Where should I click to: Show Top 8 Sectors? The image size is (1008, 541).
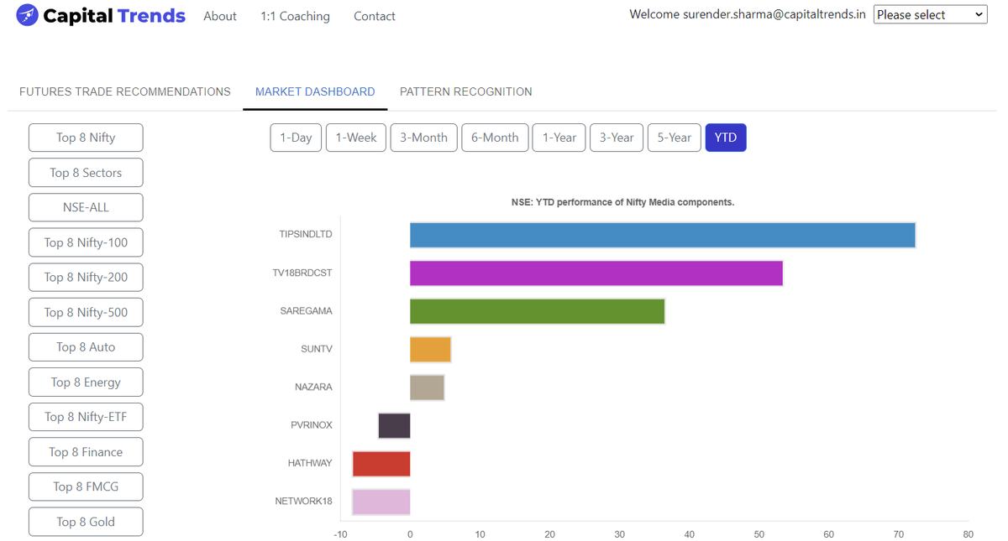click(x=86, y=173)
